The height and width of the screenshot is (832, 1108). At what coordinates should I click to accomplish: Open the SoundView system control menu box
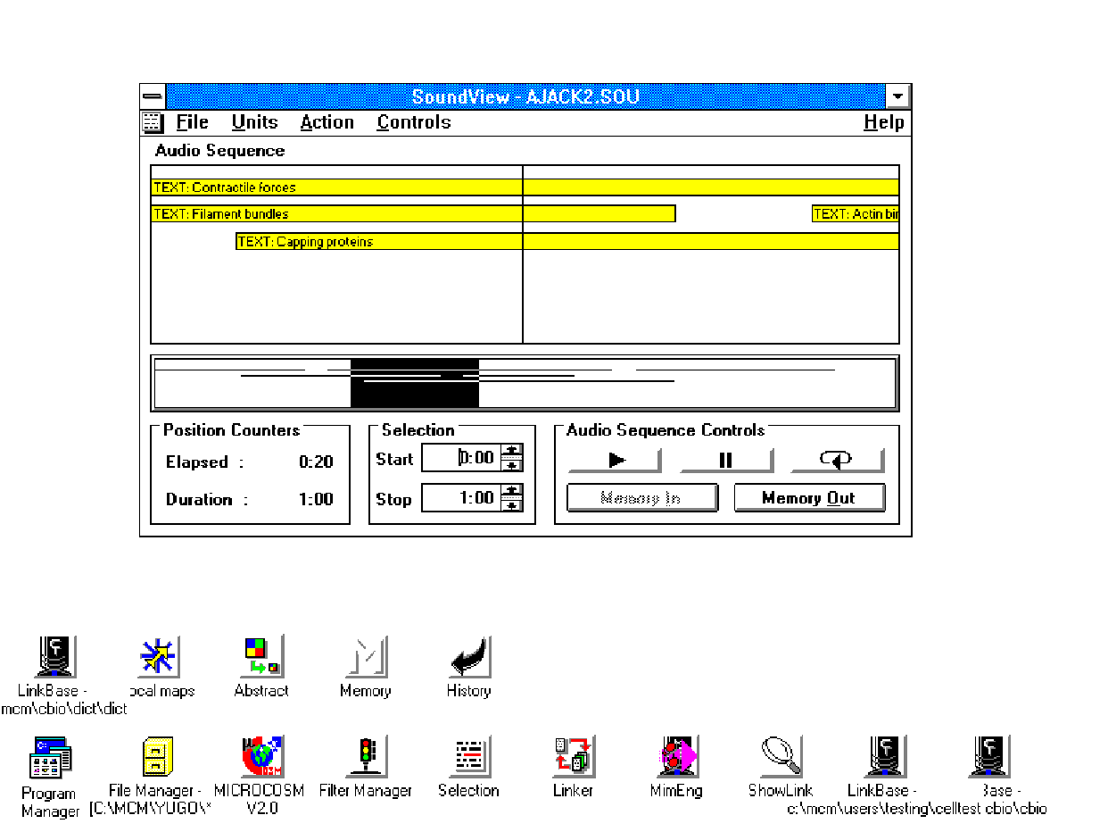[x=153, y=96]
